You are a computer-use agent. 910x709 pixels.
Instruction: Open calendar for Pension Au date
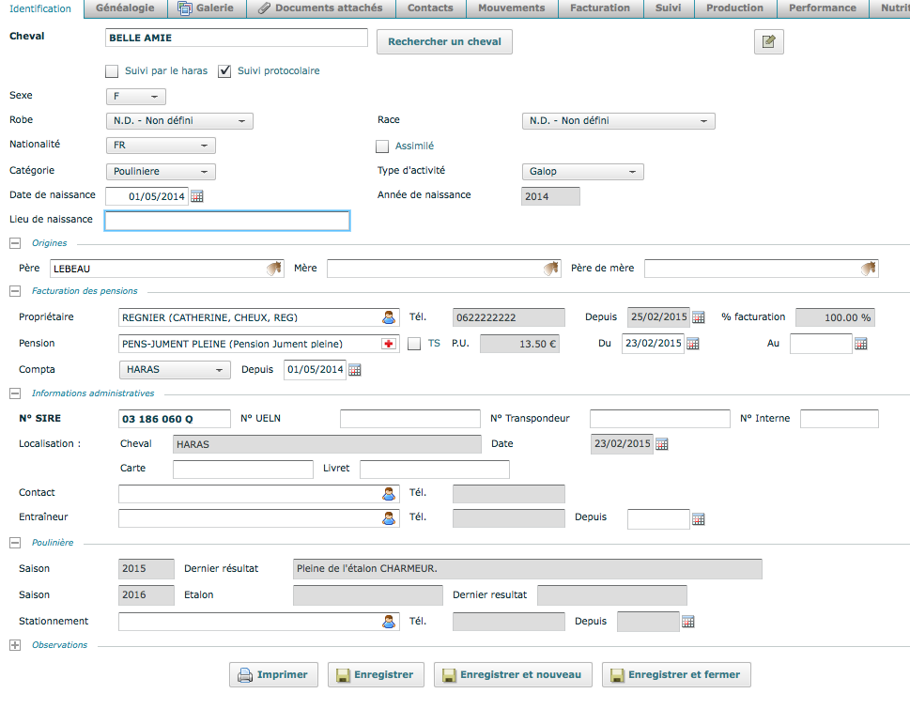click(x=861, y=344)
